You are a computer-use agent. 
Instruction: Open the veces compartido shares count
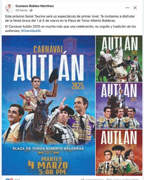point(122,179)
